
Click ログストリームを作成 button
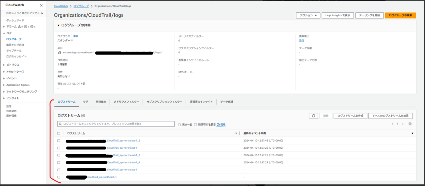[x=350, y=116]
